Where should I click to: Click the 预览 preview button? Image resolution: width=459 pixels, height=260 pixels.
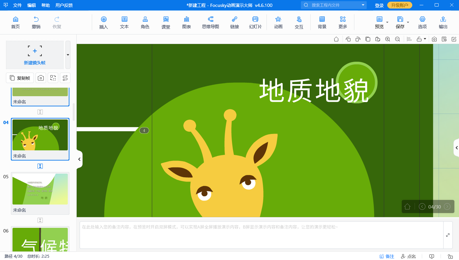coord(379,23)
